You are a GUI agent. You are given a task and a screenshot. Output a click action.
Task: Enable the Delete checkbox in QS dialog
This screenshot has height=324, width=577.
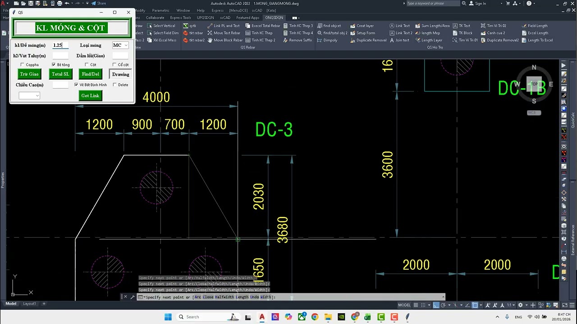[x=114, y=85]
